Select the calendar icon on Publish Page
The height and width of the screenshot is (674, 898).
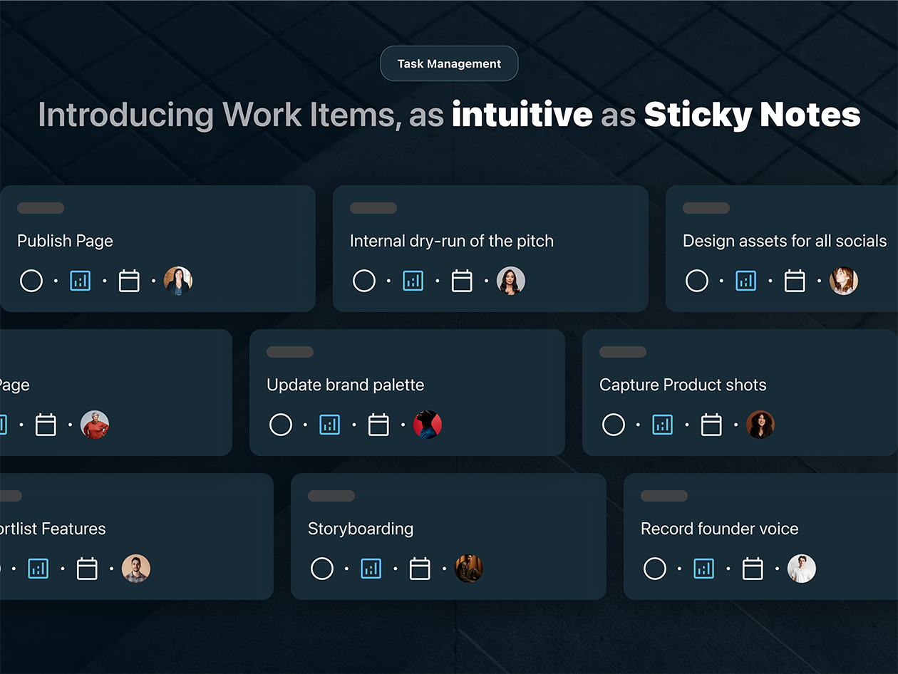[129, 281]
